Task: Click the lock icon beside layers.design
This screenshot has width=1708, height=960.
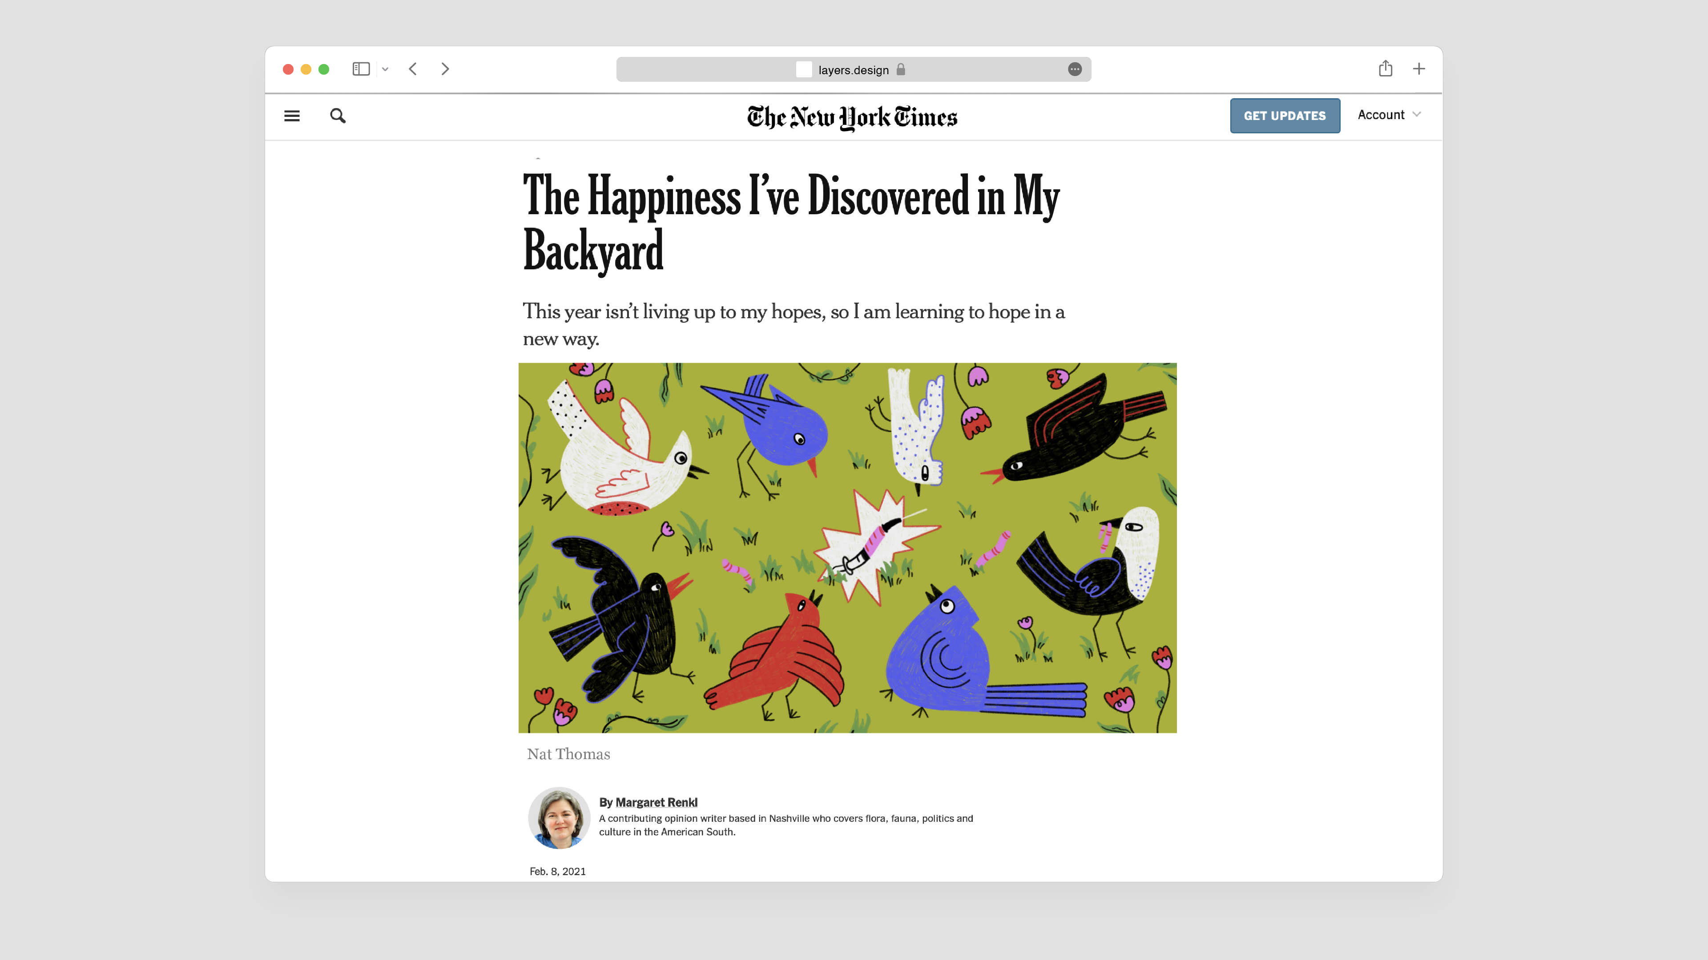Action: pos(900,70)
